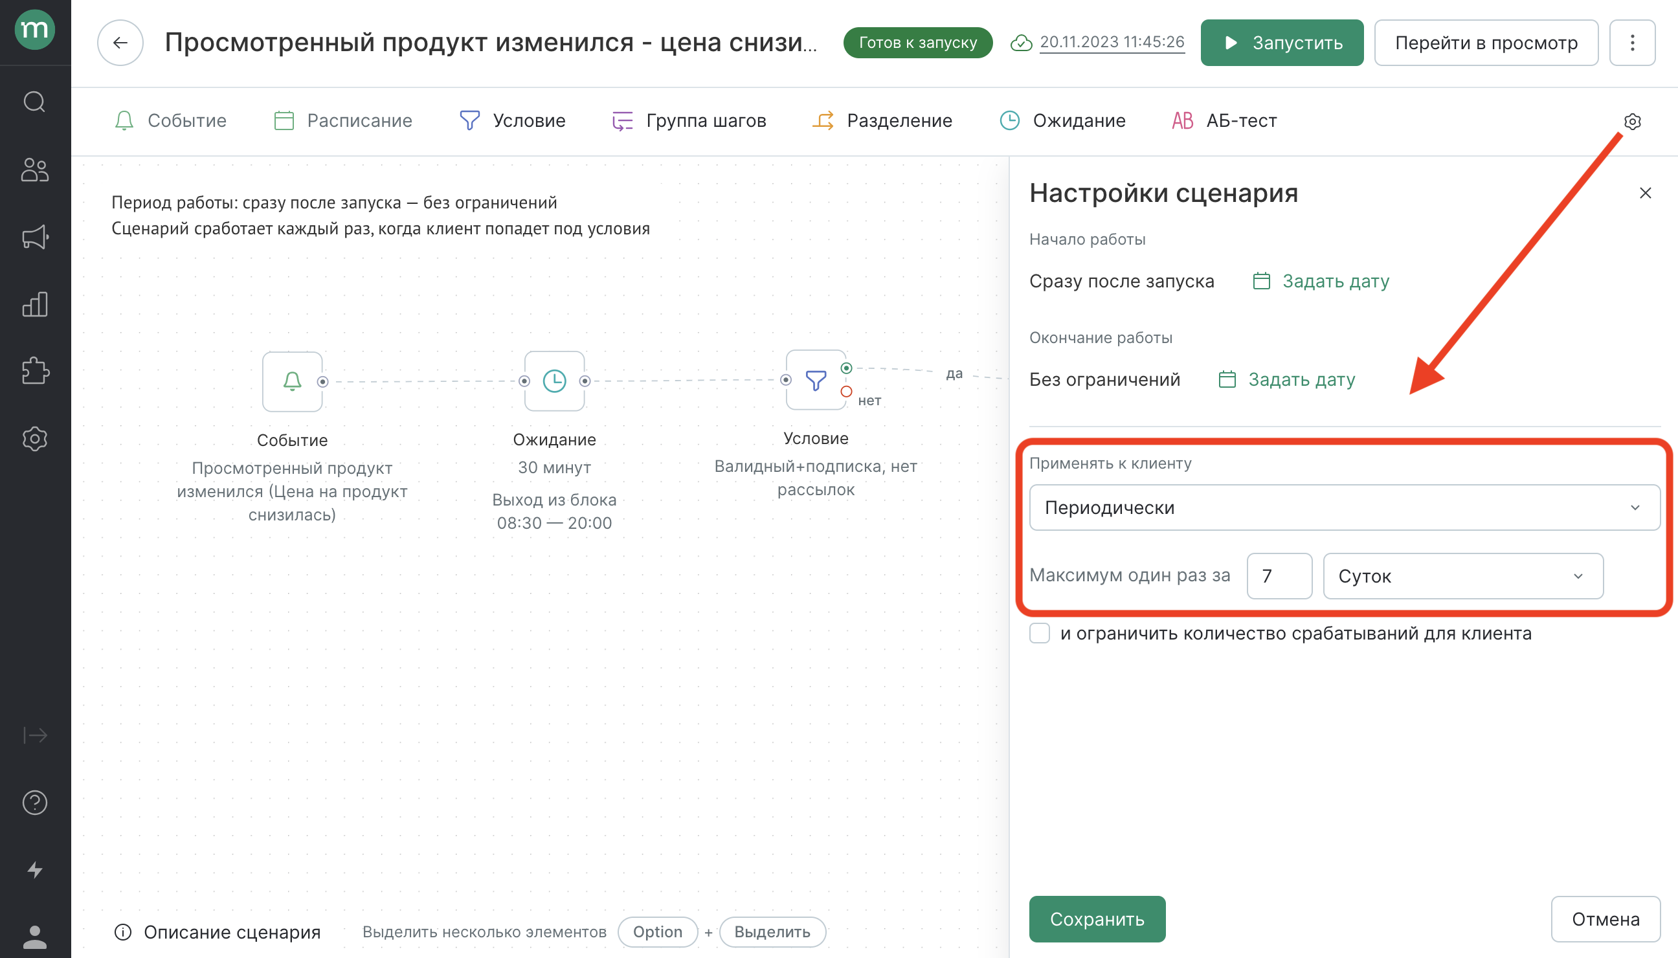This screenshot has width=1678, height=958.
Task: Open the Суток time unit dropdown
Action: click(1463, 576)
